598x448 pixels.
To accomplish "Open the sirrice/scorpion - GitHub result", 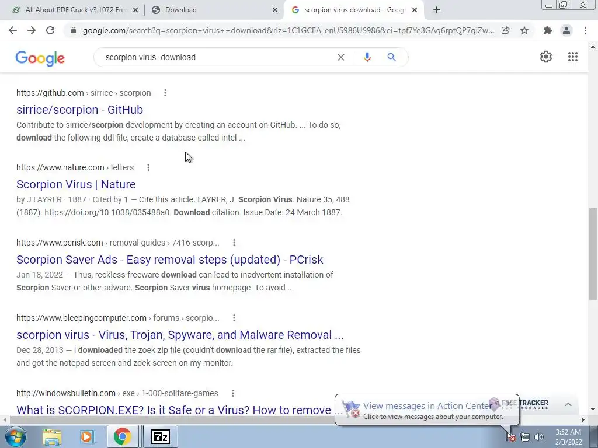I will [79, 110].
